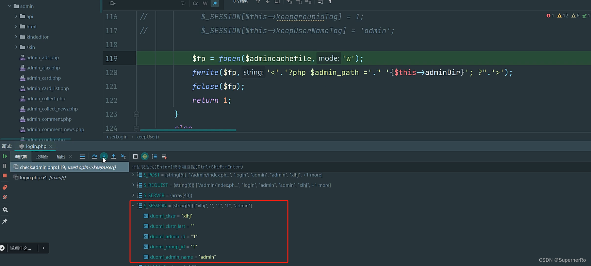Viewport: 591px width, 266px height.
Task: Focus the evaluate expression input field
Action: pyautogui.click(x=359, y=167)
